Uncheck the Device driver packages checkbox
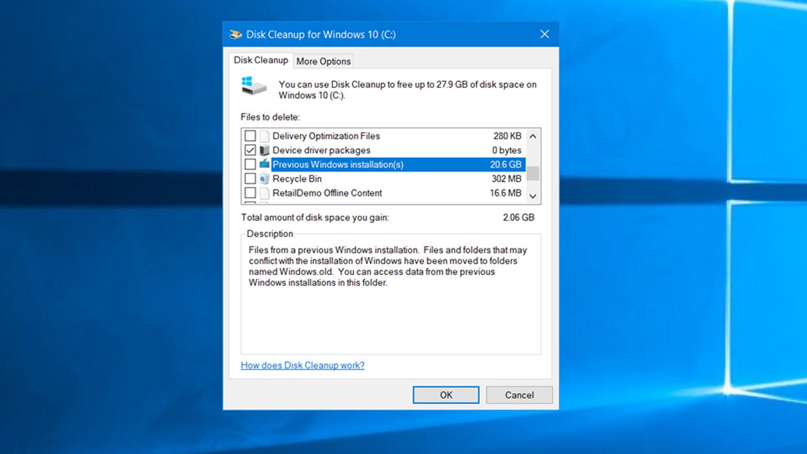 tap(250, 150)
